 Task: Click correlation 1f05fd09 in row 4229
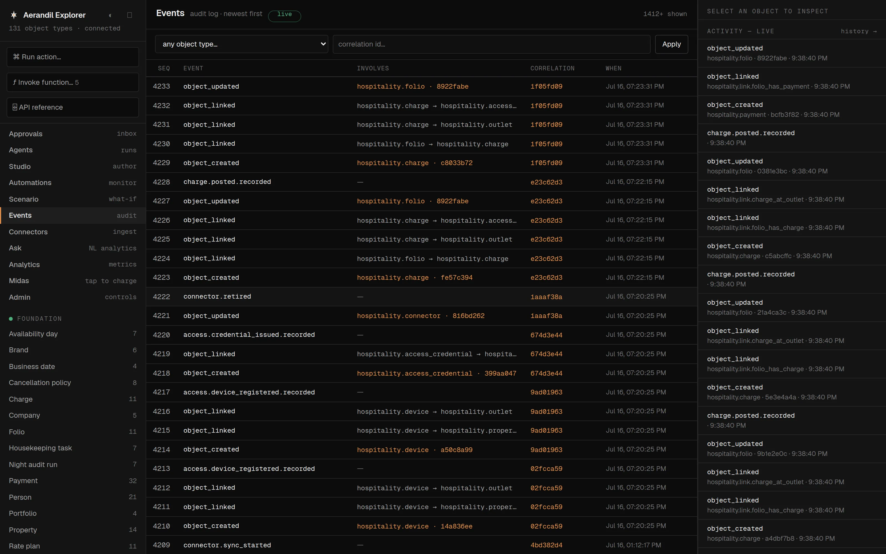[546, 163]
